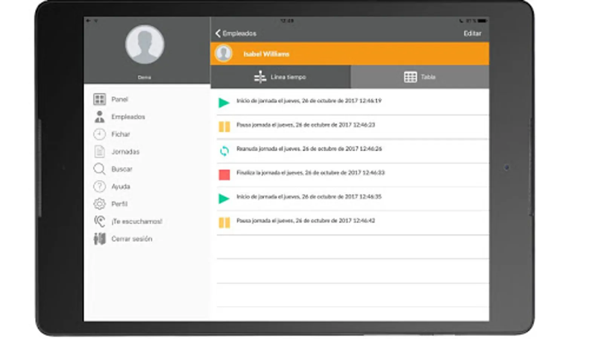Click the Cerrar sesión icon

[x=99, y=239]
